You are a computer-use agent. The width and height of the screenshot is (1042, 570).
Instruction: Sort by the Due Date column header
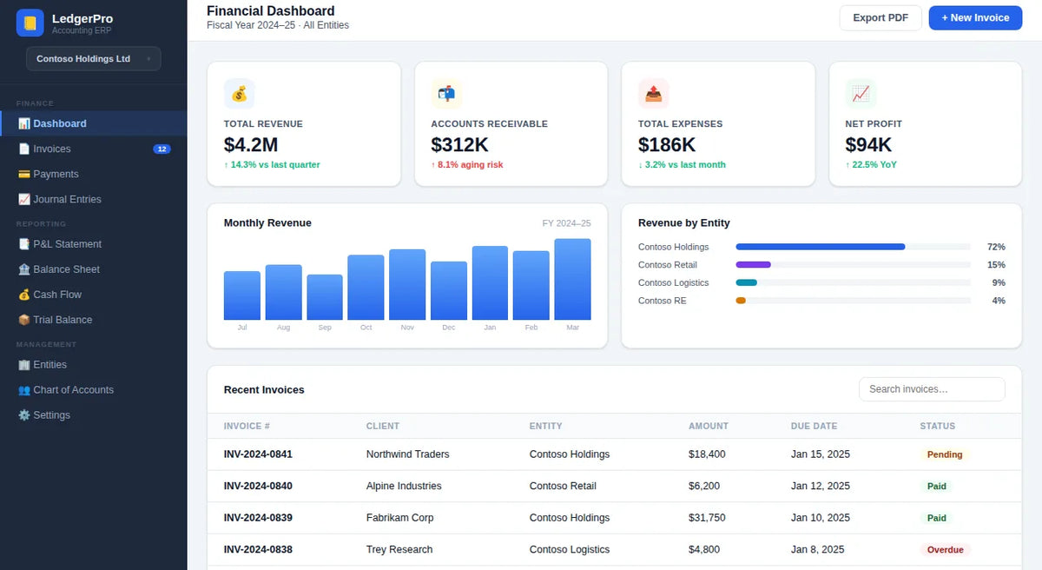[814, 426]
